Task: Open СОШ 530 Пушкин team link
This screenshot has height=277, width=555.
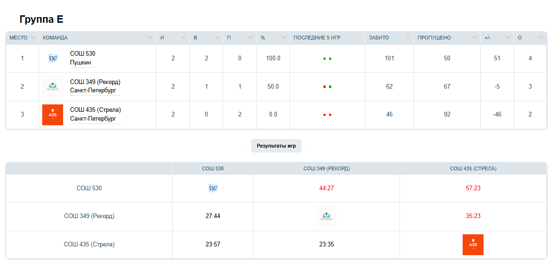Action: pyautogui.click(x=83, y=58)
